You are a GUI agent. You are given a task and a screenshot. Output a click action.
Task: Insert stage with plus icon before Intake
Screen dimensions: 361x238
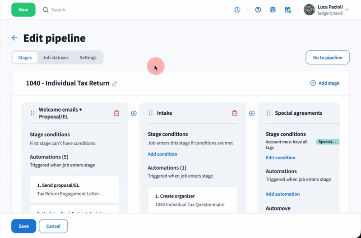(x=134, y=113)
